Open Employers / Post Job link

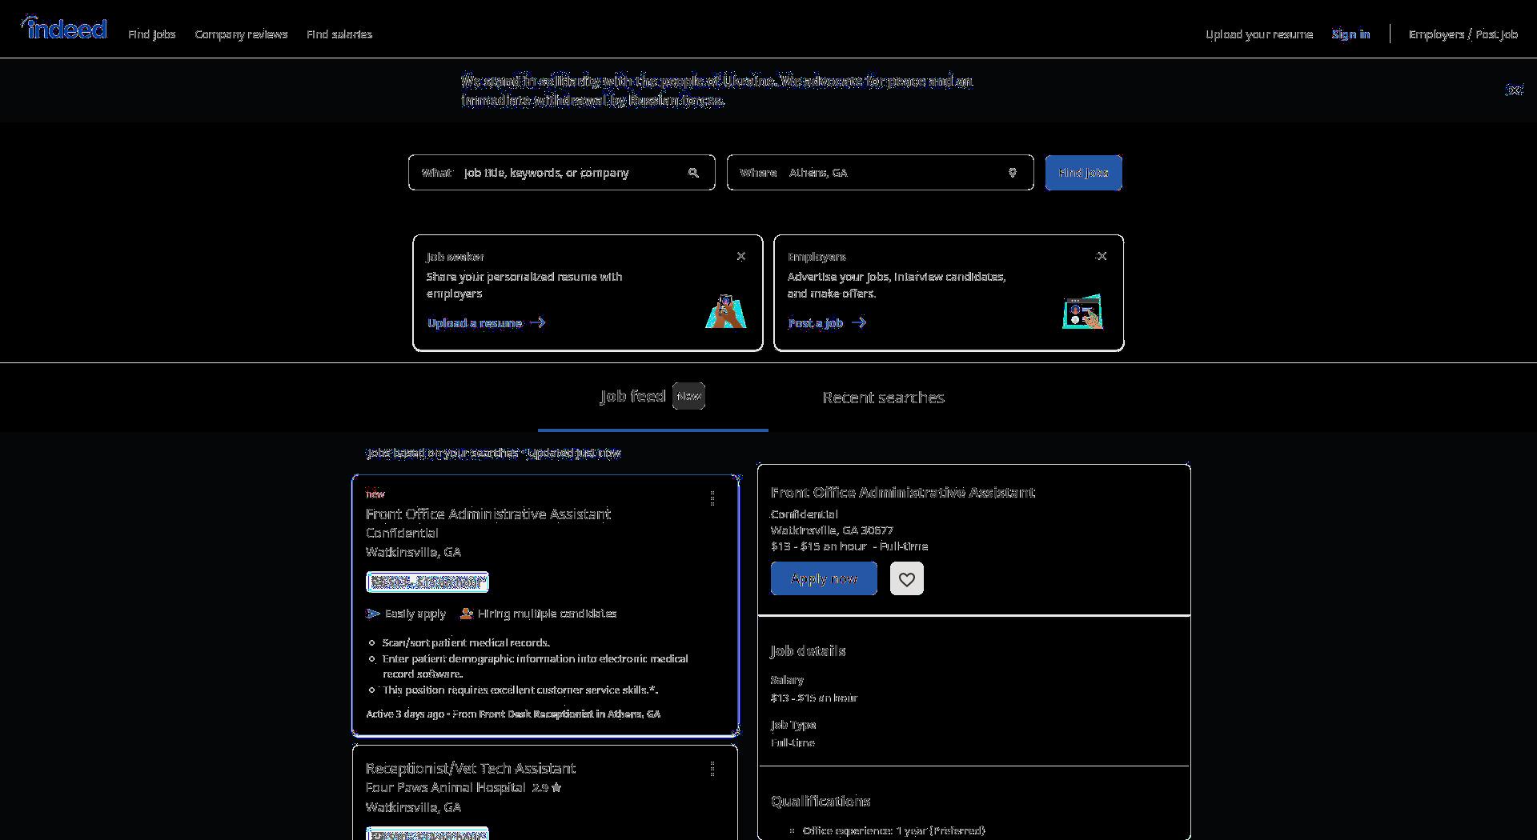[x=1463, y=34]
